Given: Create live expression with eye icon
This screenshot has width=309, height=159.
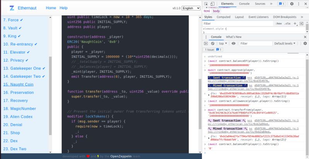Looking at the screenshot, I should tap(233, 44).
